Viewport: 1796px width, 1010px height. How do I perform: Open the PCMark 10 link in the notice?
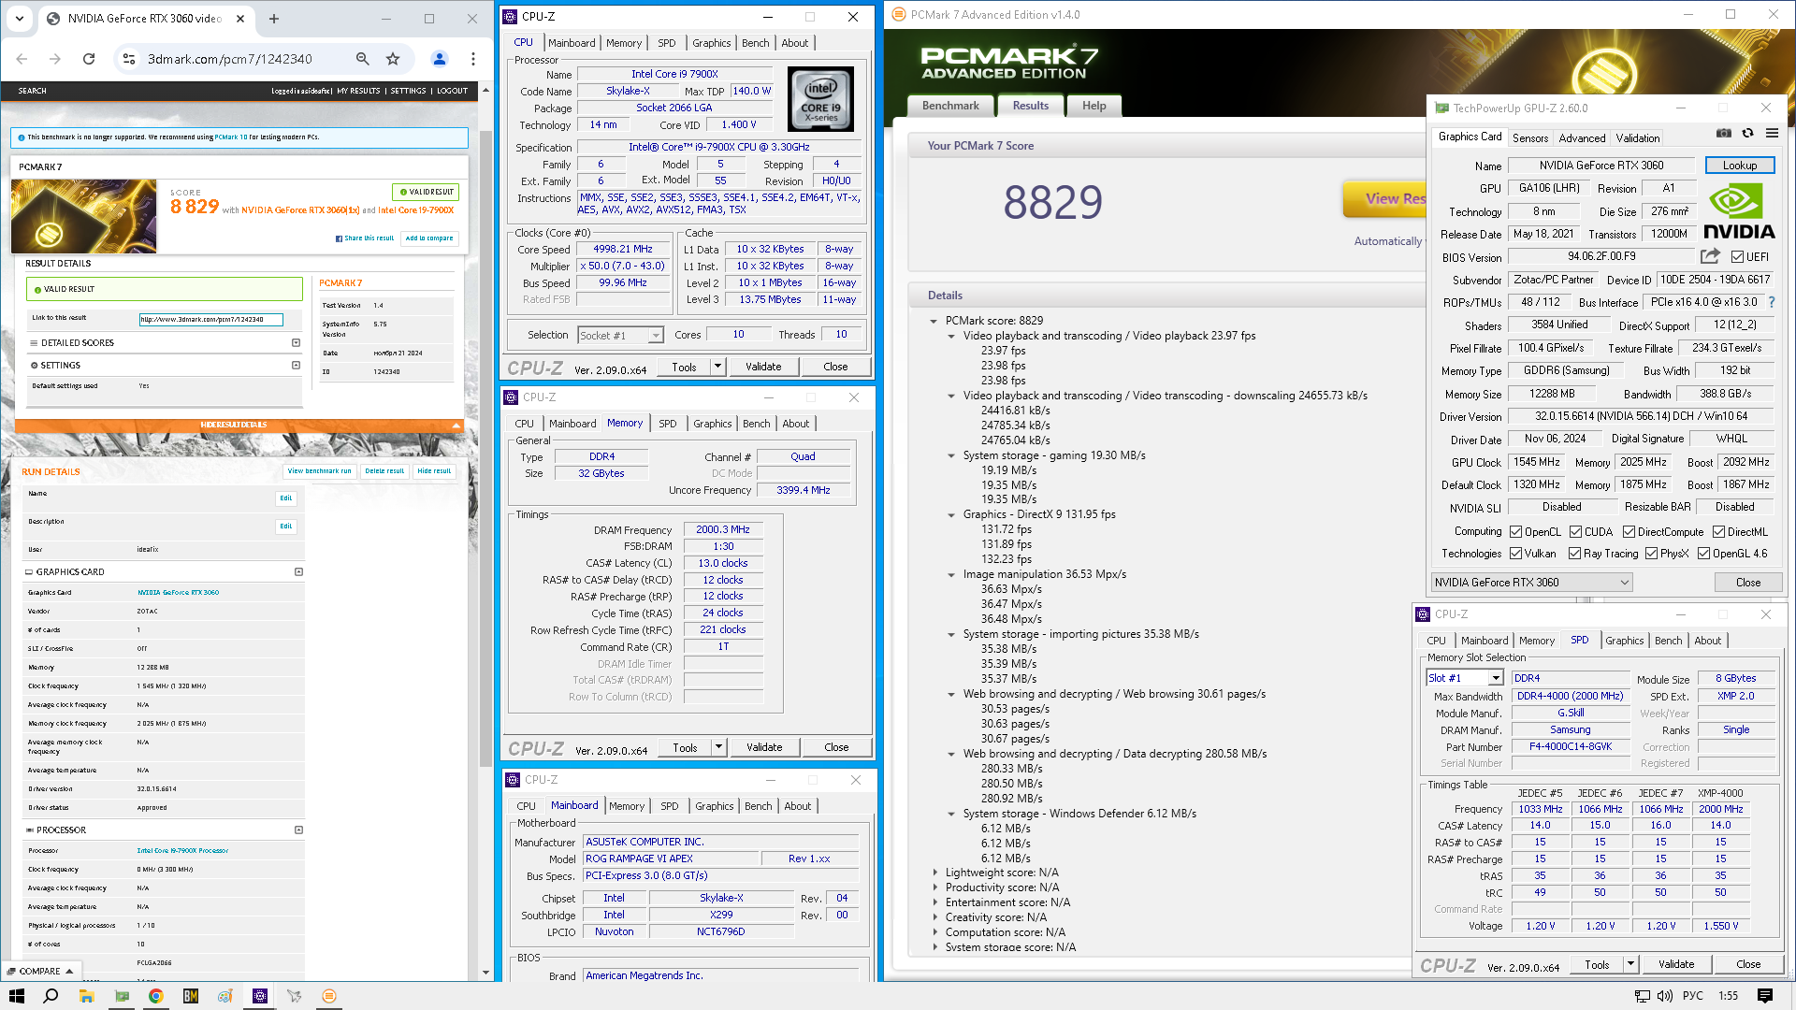click(231, 137)
